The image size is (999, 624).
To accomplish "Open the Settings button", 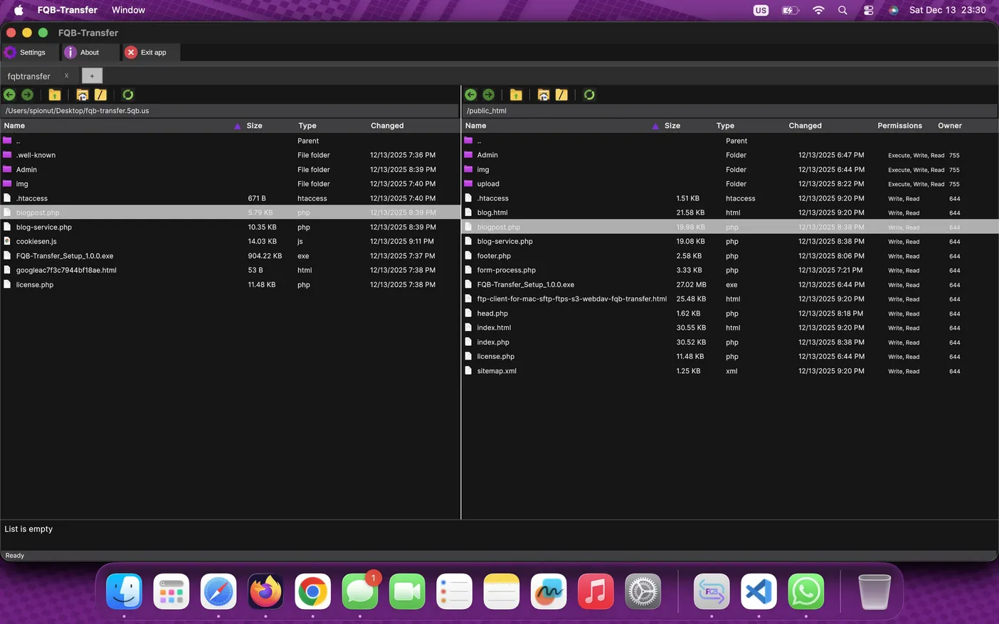I will point(26,53).
